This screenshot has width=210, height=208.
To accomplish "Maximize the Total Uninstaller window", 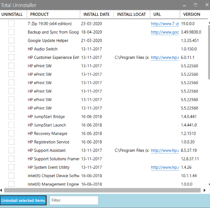I will (x=196, y=5).
